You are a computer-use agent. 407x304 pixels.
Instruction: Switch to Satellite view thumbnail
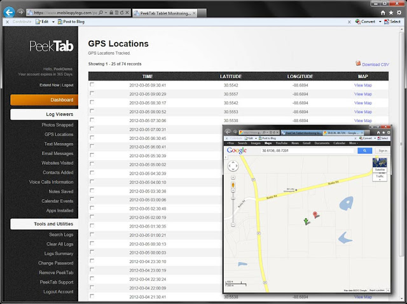point(380,164)
